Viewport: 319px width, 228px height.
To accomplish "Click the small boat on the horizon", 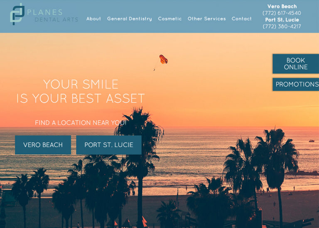I will coord(312,141).
